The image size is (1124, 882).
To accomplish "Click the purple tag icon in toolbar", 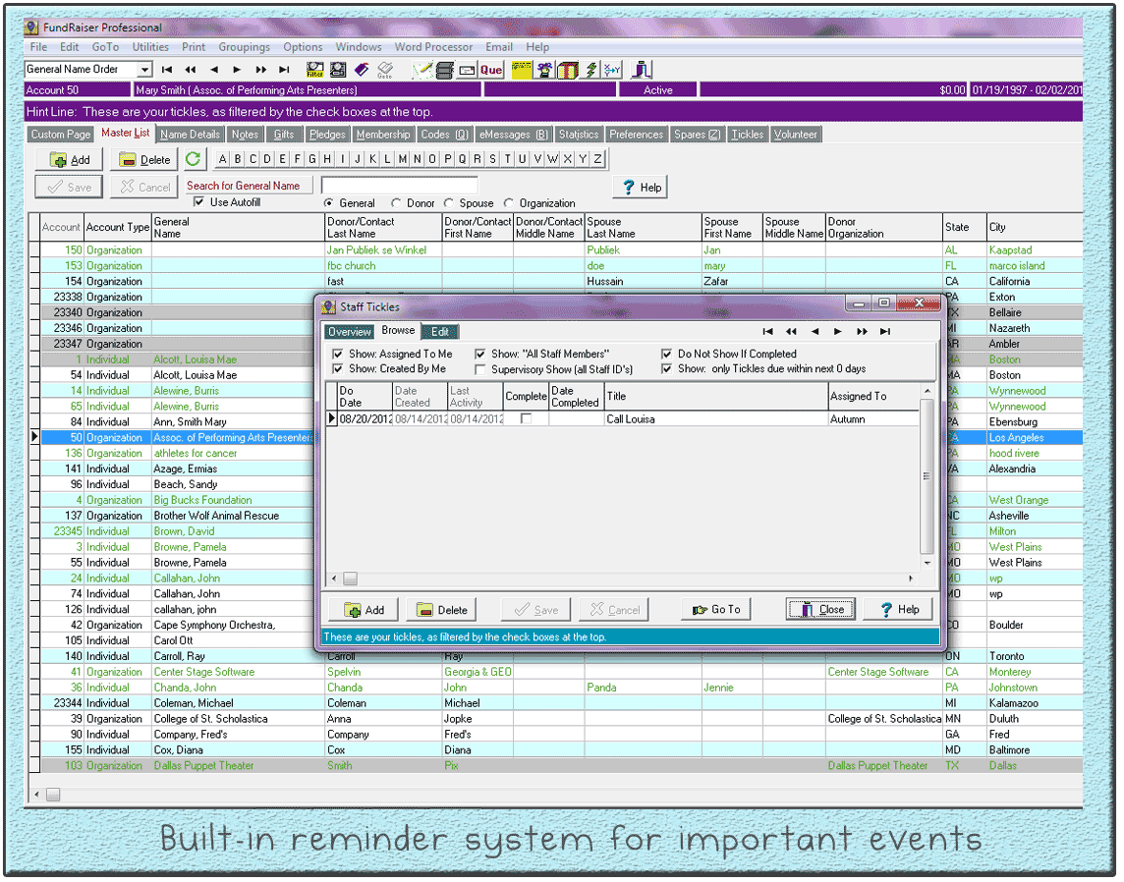I will pos(362,70).
